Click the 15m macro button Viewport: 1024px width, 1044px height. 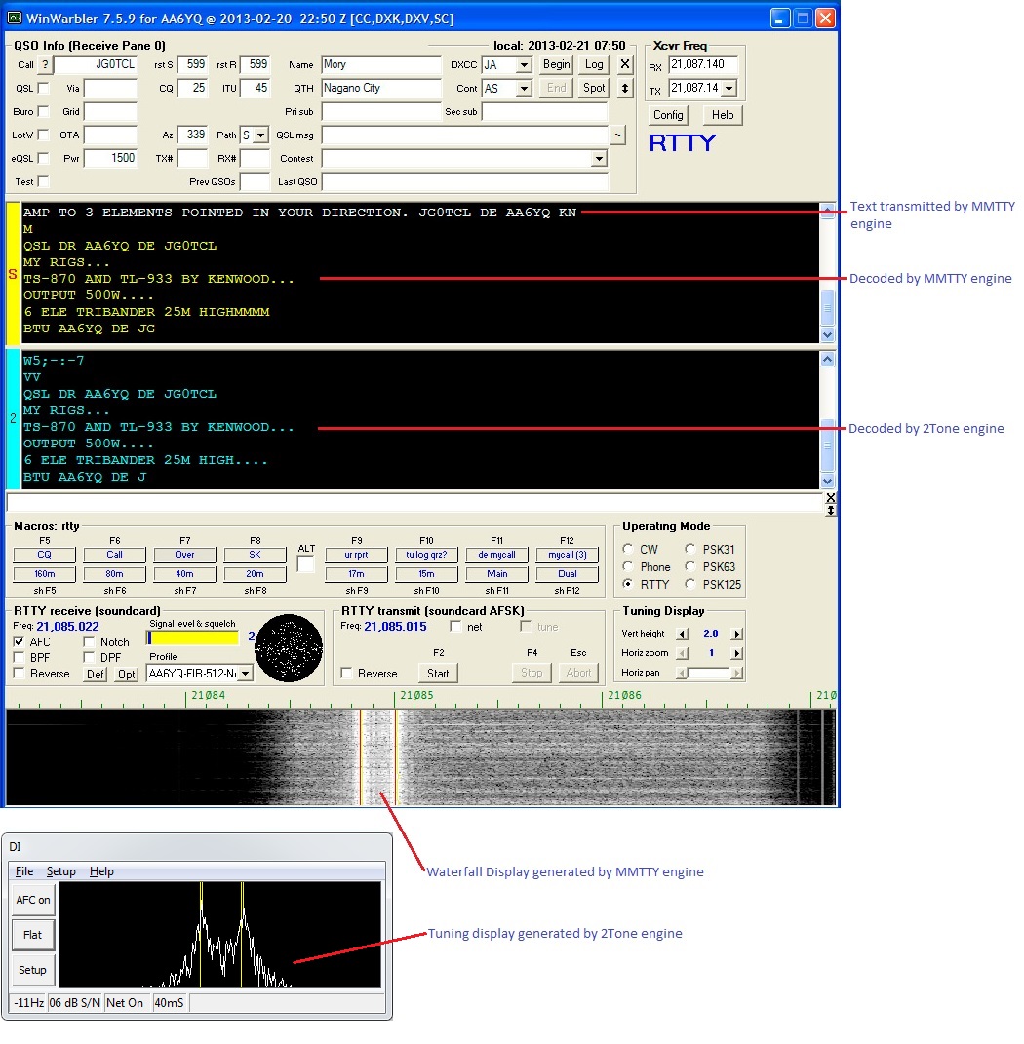click(x=426, y=574)
